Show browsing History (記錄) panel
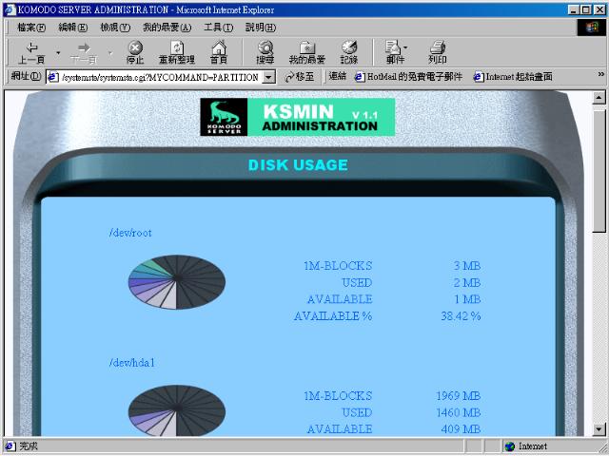Screen dimensions: 609x456 (x=349, y=51)
